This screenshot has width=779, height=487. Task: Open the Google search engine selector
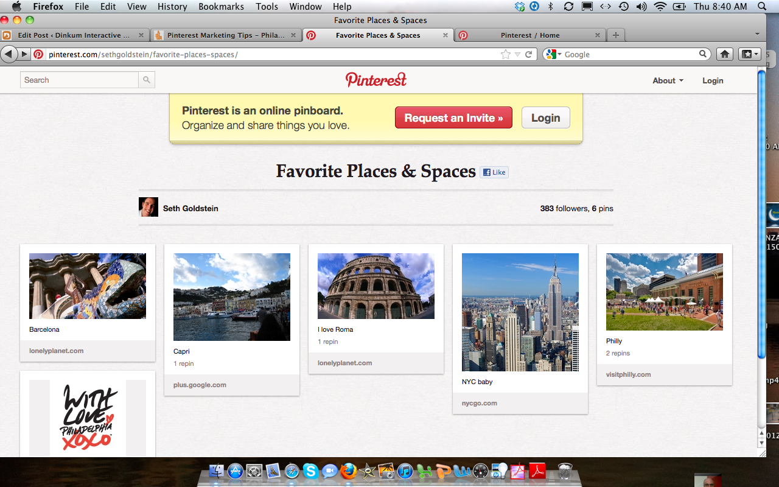point(553,54)
